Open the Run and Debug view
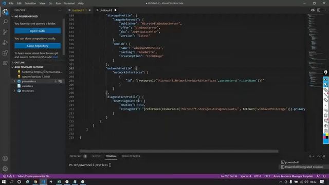The width and height of the screenshot is (329, 185). point(5,42)
